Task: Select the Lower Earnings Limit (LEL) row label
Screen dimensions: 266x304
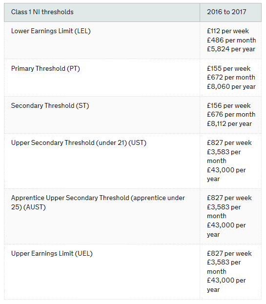Action: (x=51, y=31)
